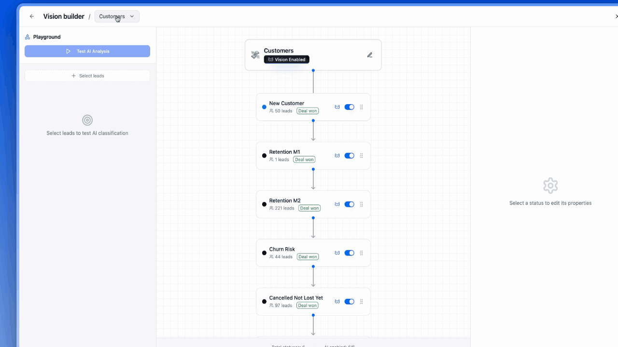Select the Retention M1 status title

point(284,152)
